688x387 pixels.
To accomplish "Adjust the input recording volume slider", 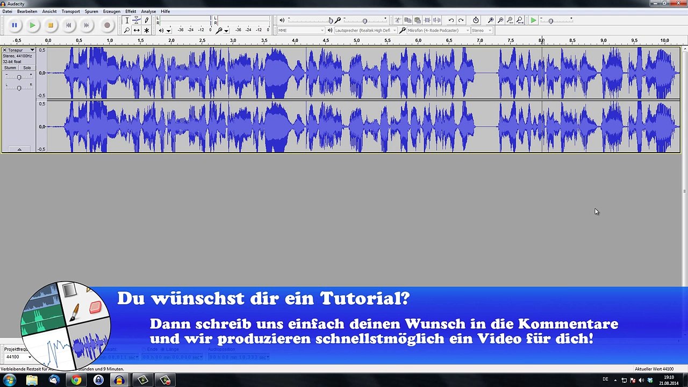I will [364, 20].
